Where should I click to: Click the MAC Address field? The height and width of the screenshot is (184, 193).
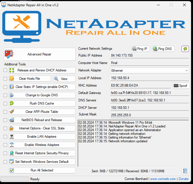pyautogui.click(x=141, y=85)
